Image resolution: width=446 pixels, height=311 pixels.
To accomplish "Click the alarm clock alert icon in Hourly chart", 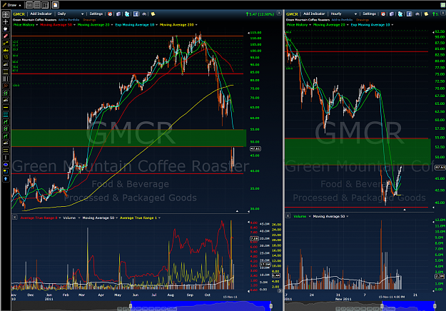I will pyautogui.click(x=383, y=14).
